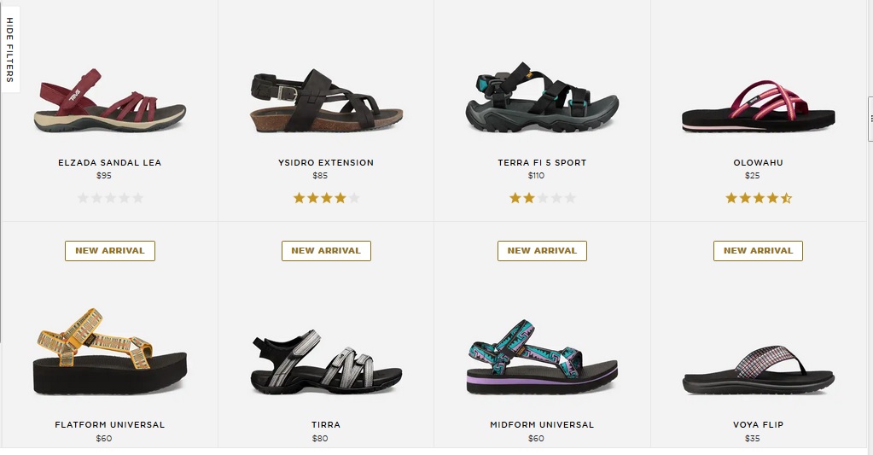Open the Elzada Sandal Lea title link
Screen dimensions: 873x455
110,162
